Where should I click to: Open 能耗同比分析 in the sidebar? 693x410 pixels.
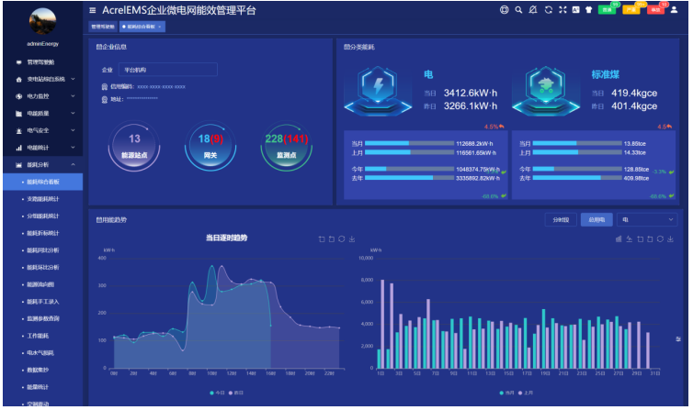[43, 250]
